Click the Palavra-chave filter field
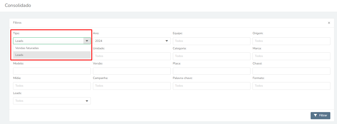337x124 pixels. (212, 86)
